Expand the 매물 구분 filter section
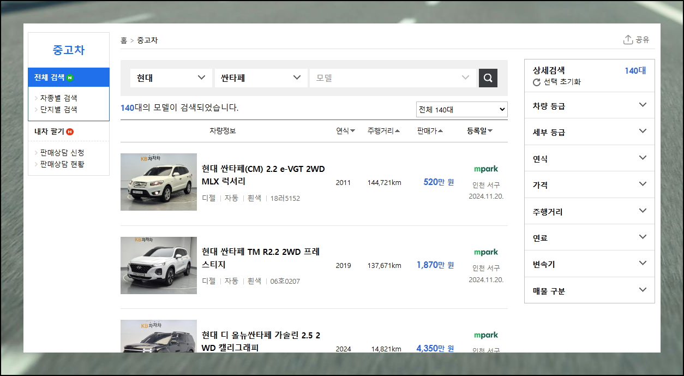 [x=590, y=290]
